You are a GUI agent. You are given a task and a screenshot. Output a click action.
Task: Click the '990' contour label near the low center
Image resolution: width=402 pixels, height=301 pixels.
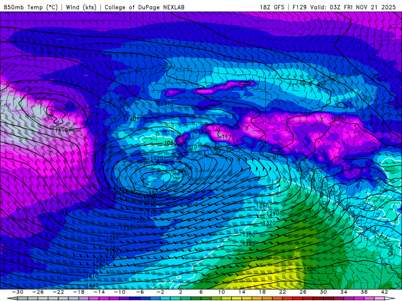click(x=153, y=193)
